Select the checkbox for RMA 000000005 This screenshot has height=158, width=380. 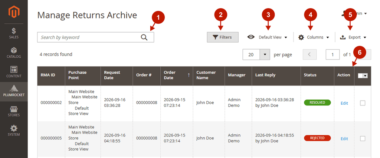[363, 138]
